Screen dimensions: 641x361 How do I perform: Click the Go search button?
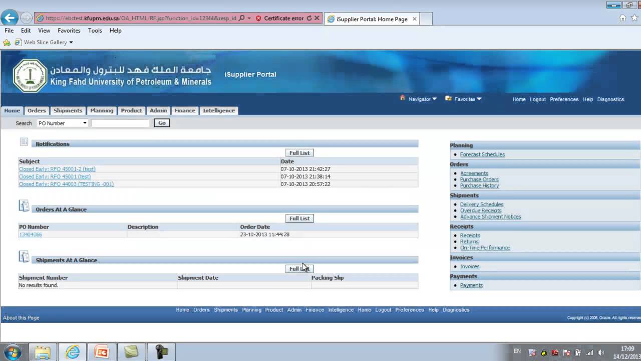pyautogui.click(x=162, y=123)
